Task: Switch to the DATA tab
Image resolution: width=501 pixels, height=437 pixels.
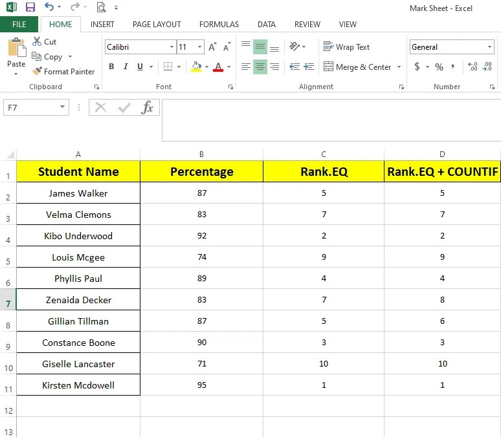Action: pos(267,25)
